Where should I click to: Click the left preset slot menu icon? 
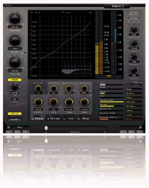(8, 127)
